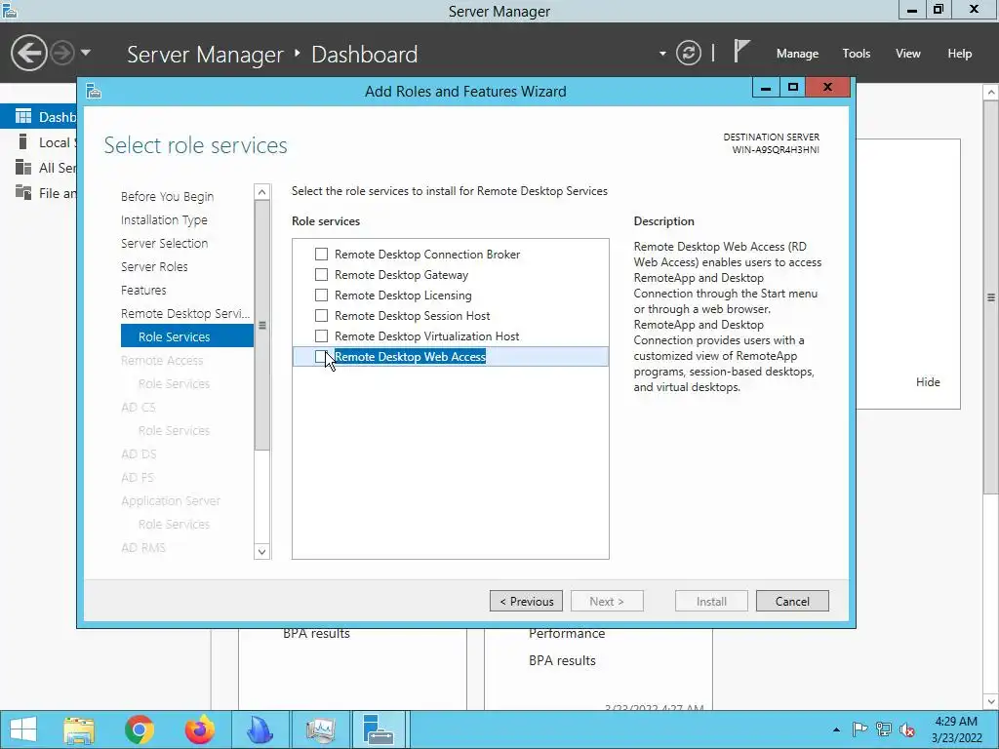Open Action Center flag in tray
The width and height of the screenshot is (999, 749).
(x=859, y=729)
